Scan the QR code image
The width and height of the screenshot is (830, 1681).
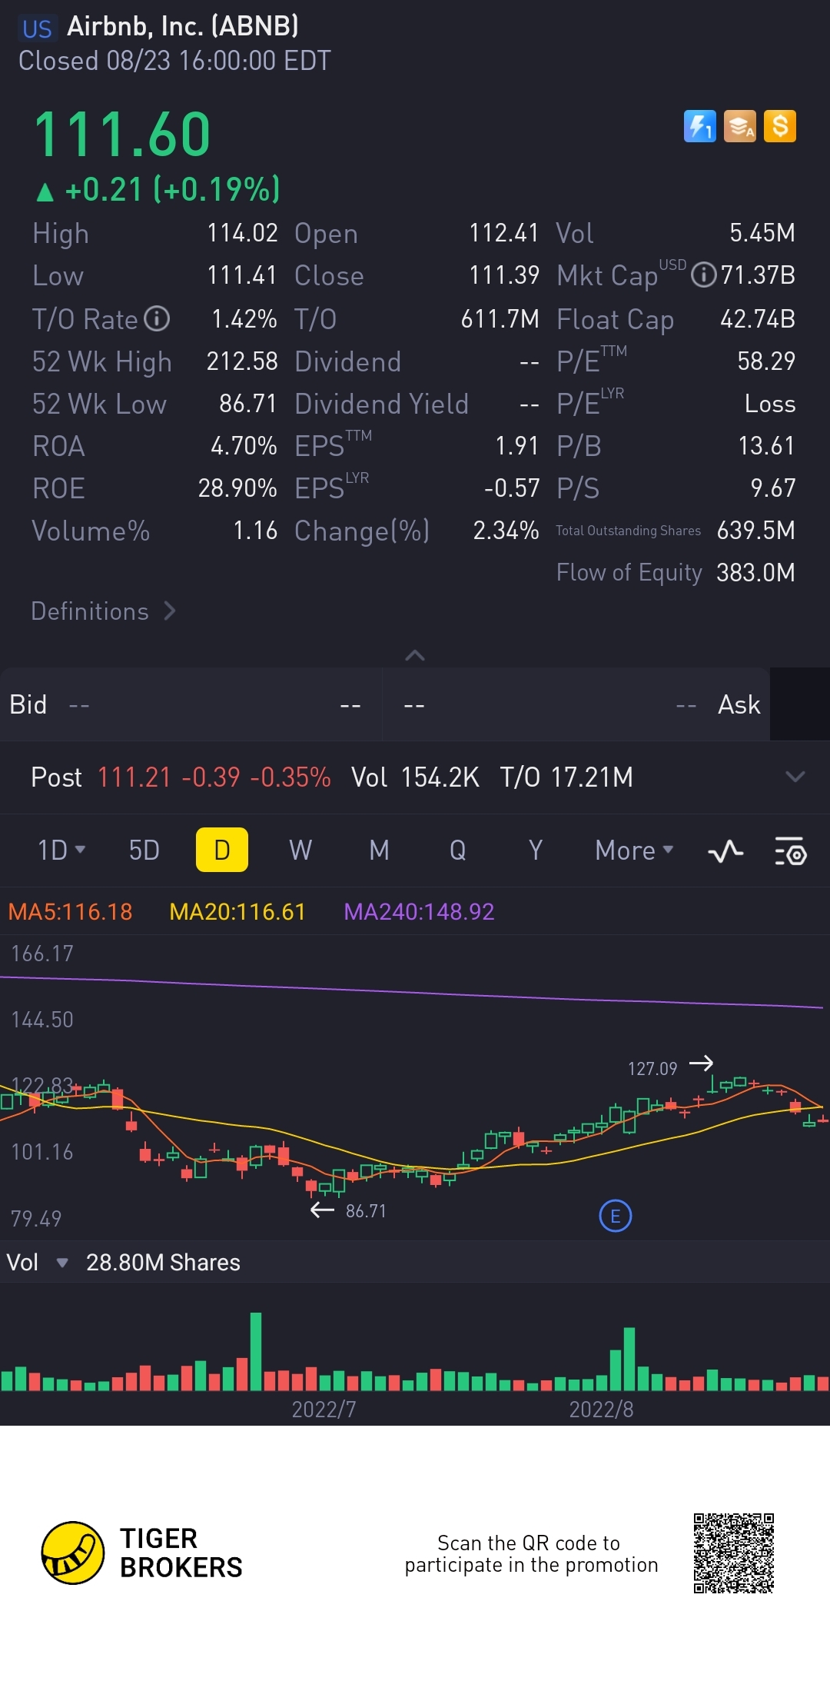pos(734,1553)
